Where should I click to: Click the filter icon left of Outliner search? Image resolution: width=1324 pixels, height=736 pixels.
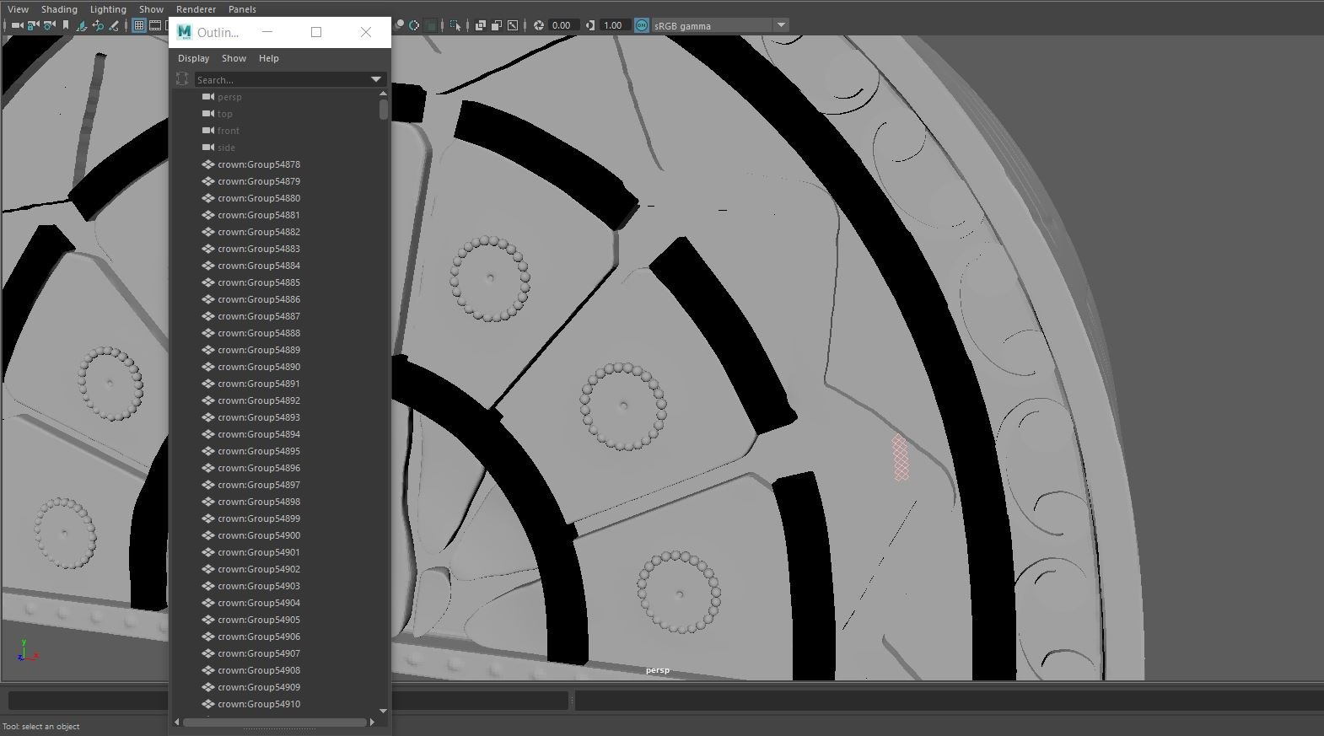[182, 79]
